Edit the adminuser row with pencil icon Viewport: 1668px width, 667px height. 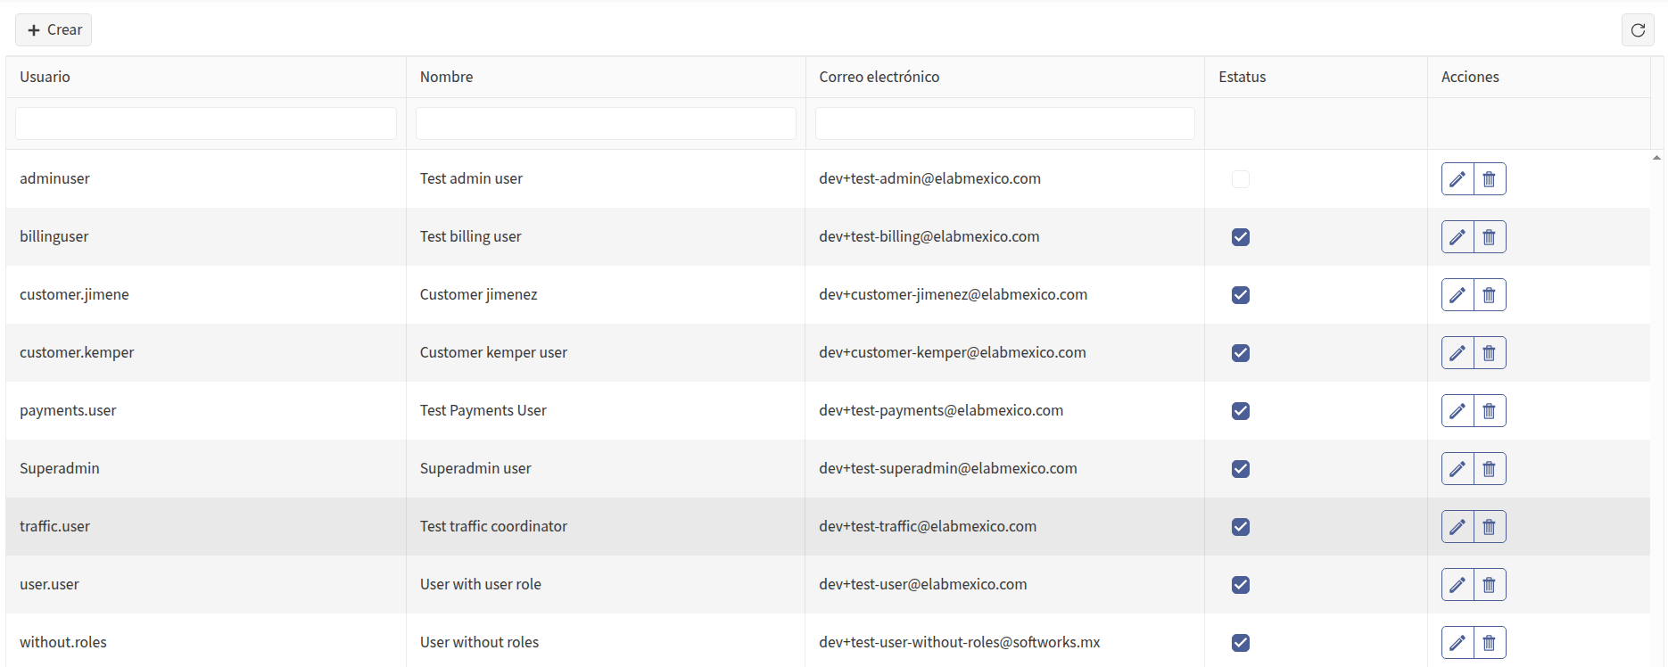pyautogui.click(x=1457, y=179)
